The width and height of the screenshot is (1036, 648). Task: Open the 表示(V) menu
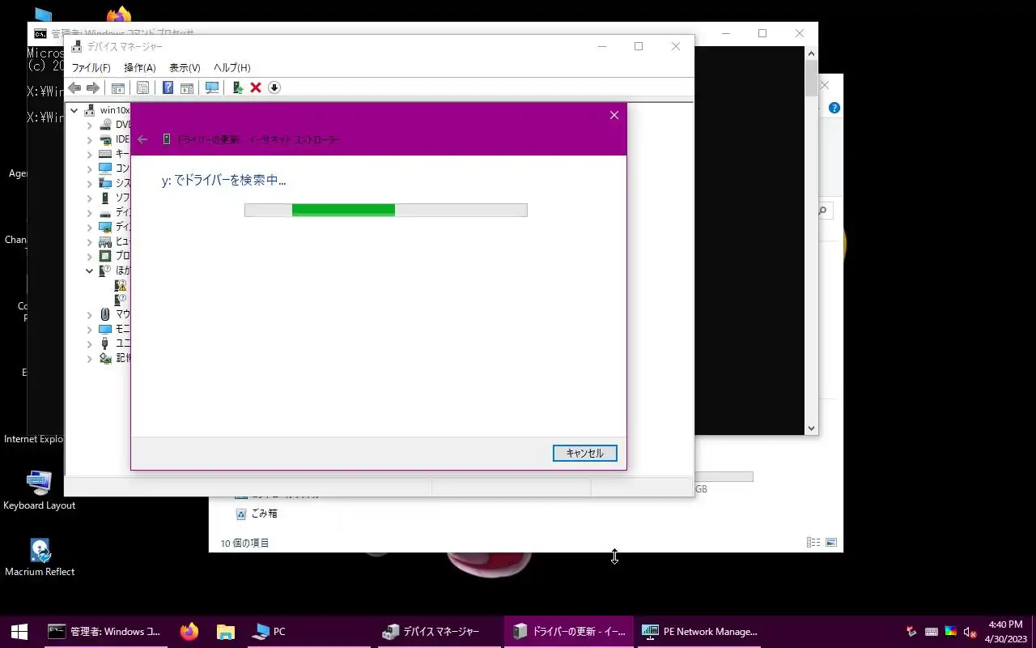coord(185,68)
